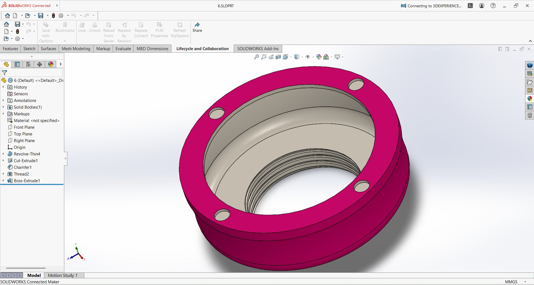Expand Revolve-Thin4 feature
Viewport: 534px width, 285px height.
pos(3,154)
